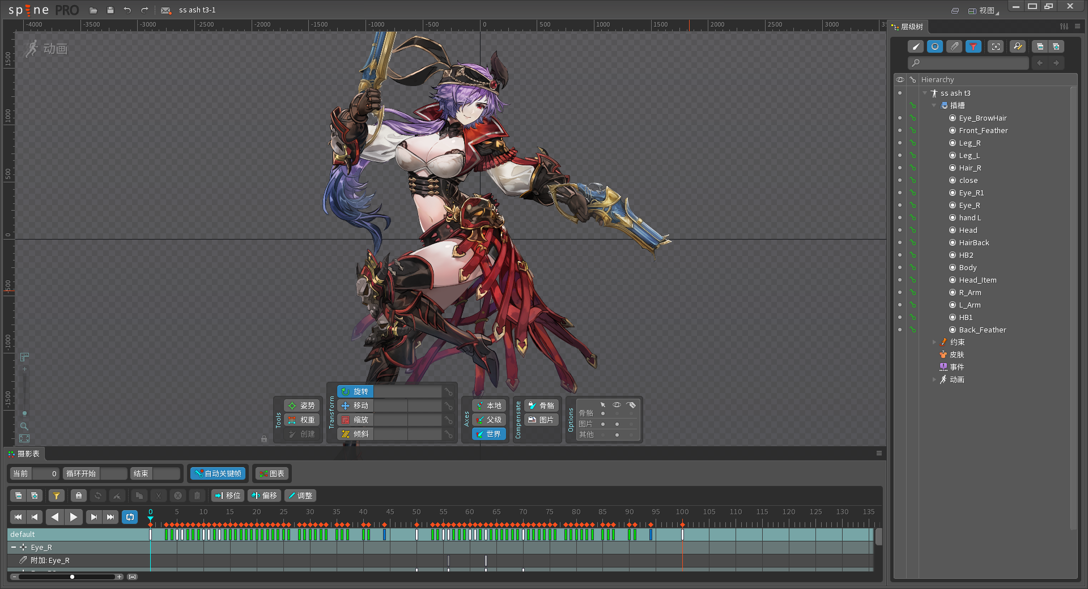Jump to first frame in playback controls

[18, 517]
